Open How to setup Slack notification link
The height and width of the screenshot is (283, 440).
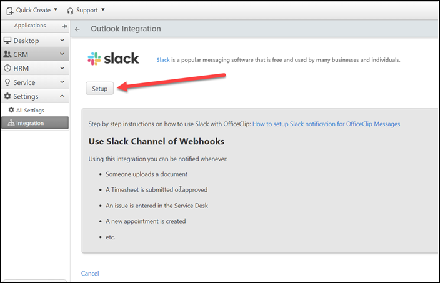(326, 124)
